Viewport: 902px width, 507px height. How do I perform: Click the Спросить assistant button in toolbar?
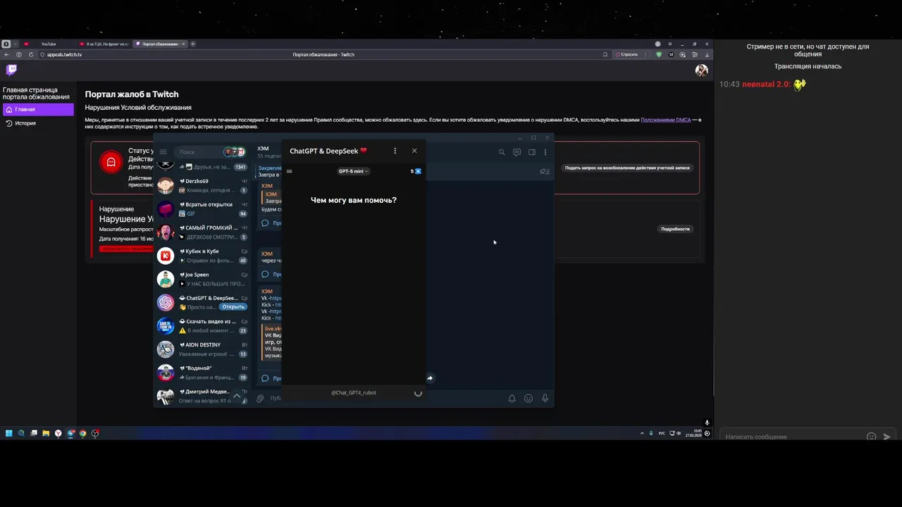(627, 54)
